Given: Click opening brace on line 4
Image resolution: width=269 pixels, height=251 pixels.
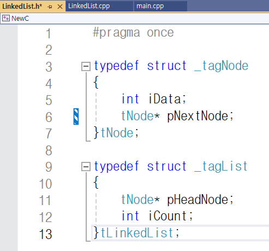Looking at the screenshot, I should point(96,82).
